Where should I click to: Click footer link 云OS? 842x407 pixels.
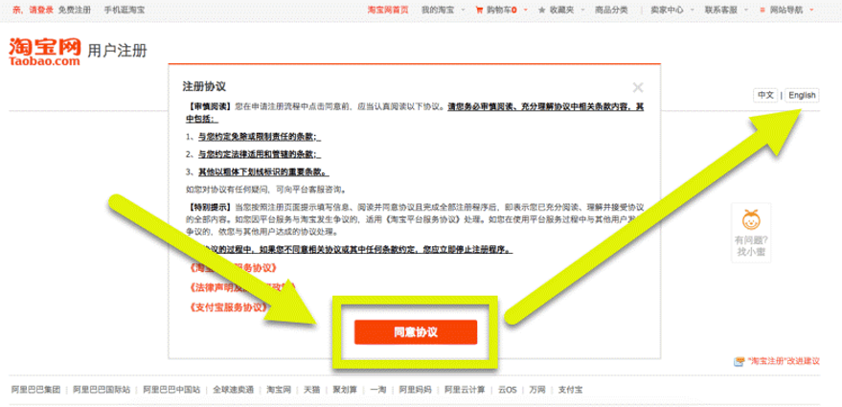pyautogui.click(x=507, y=390)
